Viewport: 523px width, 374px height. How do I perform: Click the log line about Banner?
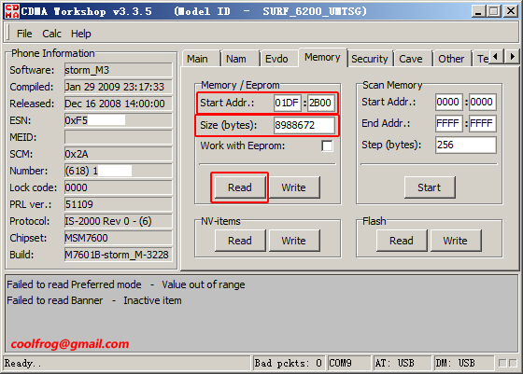point(94,300)
